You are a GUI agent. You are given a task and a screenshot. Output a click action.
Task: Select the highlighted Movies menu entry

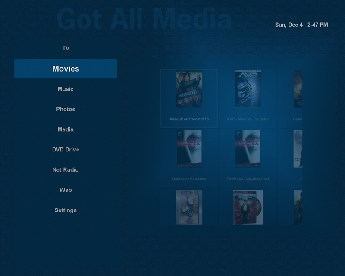(x=66, y=69)
